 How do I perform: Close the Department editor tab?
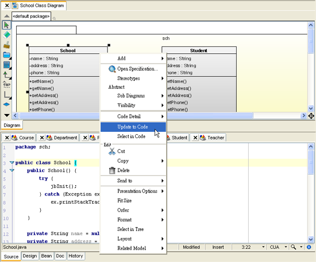tap(42, 138)
